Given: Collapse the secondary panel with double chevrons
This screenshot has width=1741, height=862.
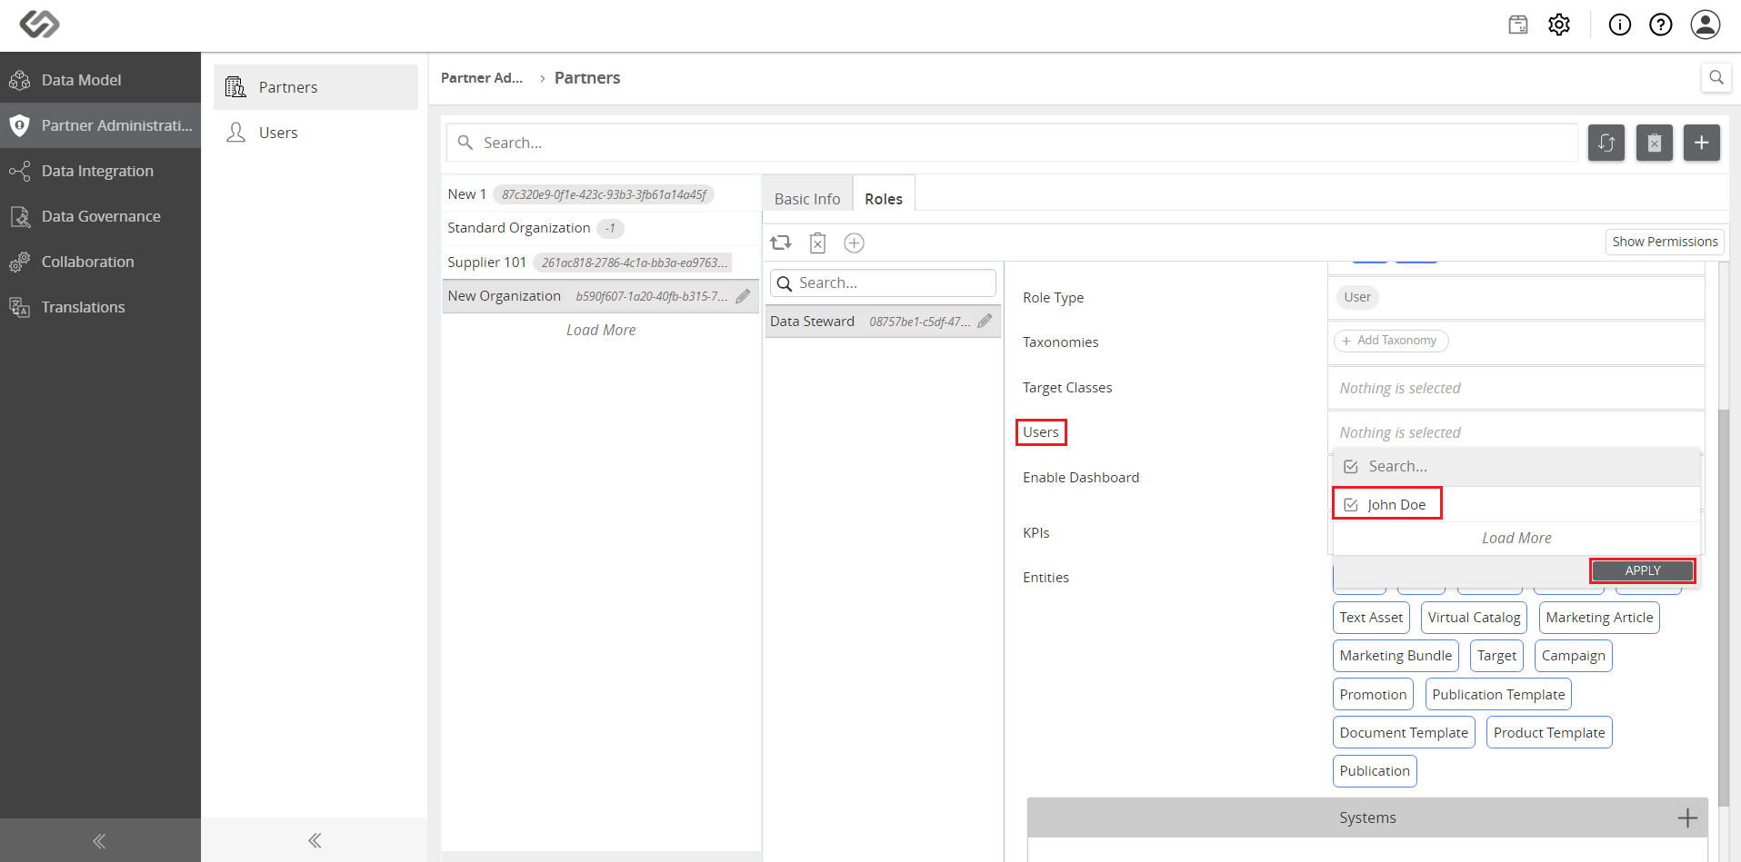Looking at the screenshot, I should 315,840.
